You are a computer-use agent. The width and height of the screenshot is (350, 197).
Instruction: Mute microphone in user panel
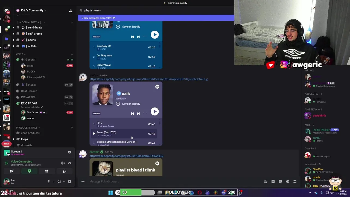pyautogui.click(x=49, y=181)
